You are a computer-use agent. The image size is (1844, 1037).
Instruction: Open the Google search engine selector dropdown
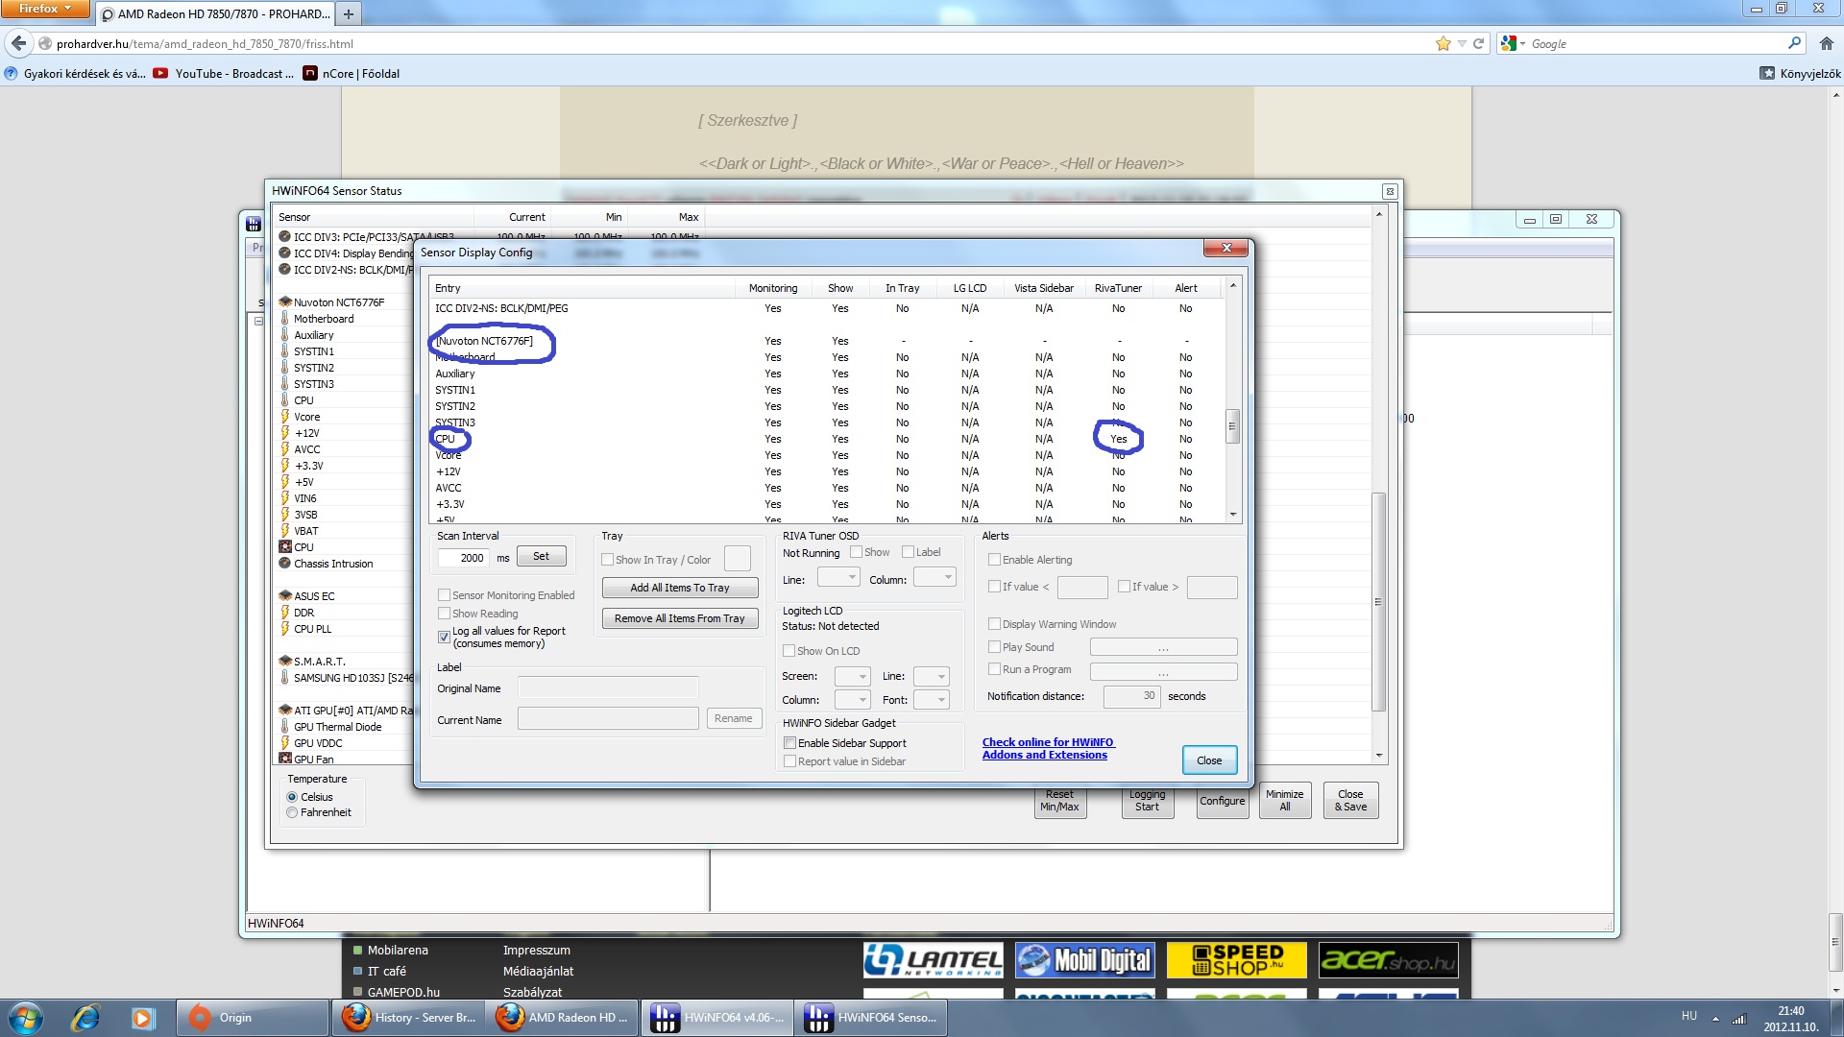(x=1513, y=43)
